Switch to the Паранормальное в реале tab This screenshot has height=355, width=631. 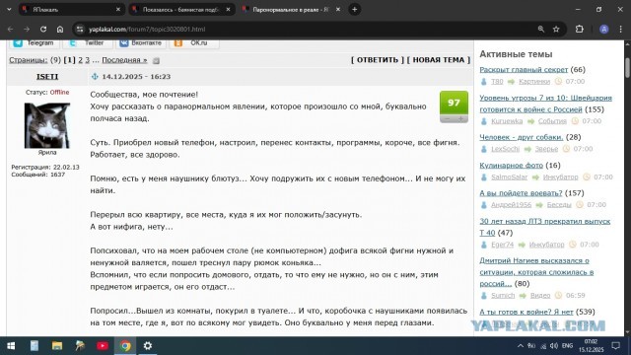(x=291, y=9)
